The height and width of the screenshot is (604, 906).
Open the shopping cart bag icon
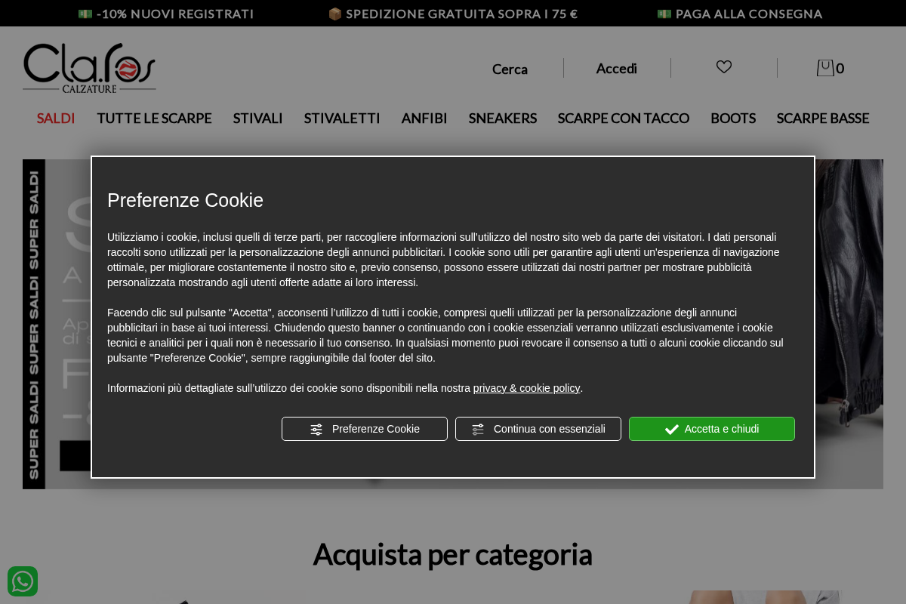pyautogui.click(x=825, y=68)
